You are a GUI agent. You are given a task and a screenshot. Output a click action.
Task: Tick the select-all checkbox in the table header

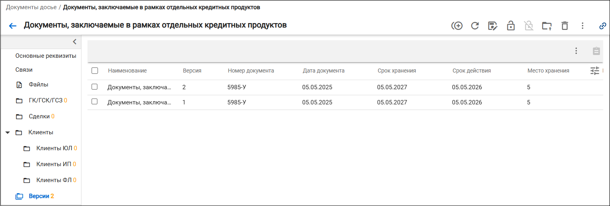95,71
